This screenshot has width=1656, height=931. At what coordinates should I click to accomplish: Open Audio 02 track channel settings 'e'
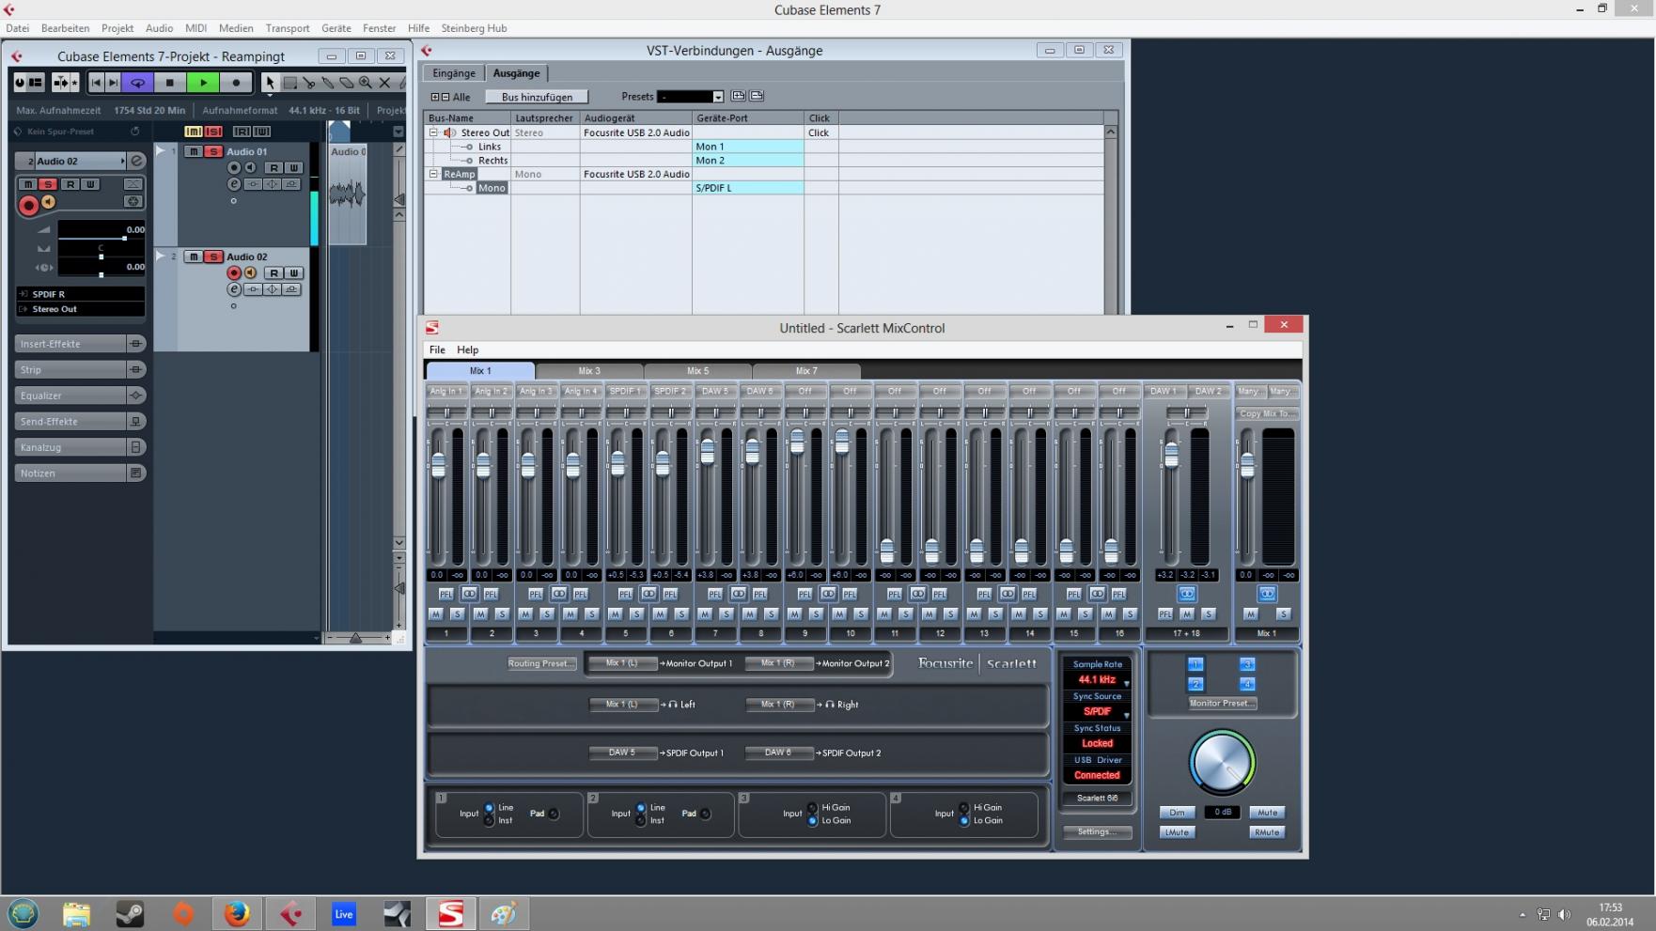(x=234, y=289)
